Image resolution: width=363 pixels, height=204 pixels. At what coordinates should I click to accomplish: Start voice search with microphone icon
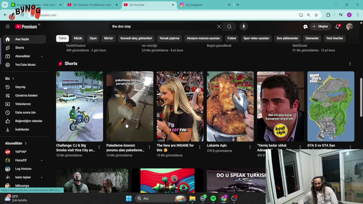(244, 26)
